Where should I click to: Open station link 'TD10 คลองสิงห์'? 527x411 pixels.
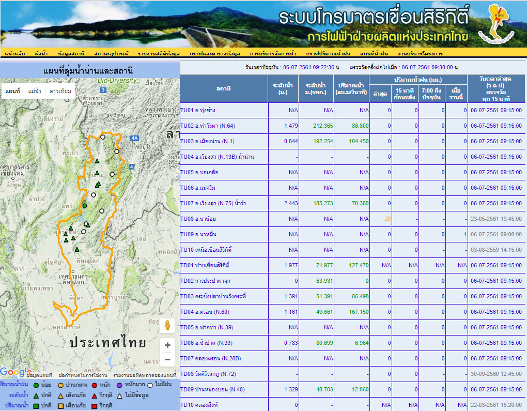(199, 405)
